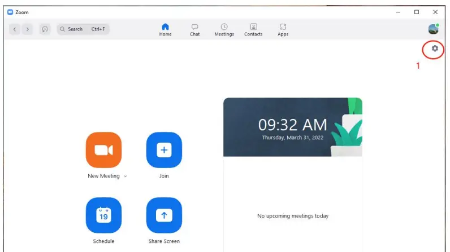Screen dimensions: 450x252
Task: Expand the New Meeting options chevron
Action: tap(126, 176)
